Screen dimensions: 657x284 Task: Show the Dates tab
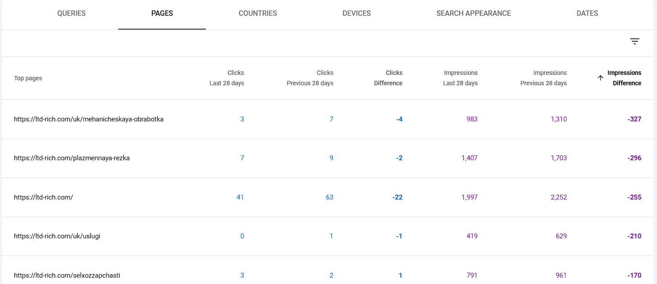[x=587, y=14]
